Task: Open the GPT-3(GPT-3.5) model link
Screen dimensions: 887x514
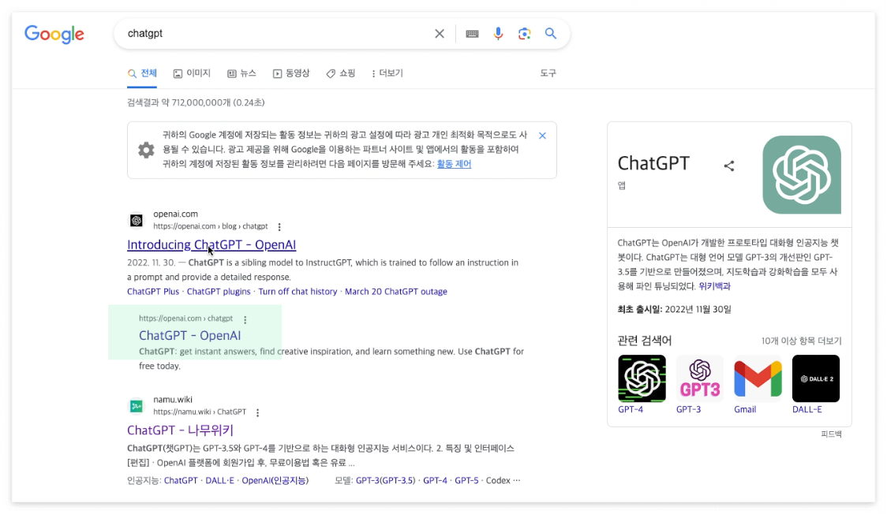Action: click(x=385, y=481)
